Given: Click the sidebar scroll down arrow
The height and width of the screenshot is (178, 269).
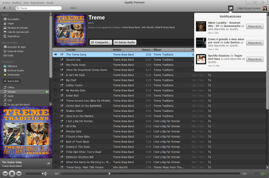Looking at the screenshot, I should pos(51,104).
